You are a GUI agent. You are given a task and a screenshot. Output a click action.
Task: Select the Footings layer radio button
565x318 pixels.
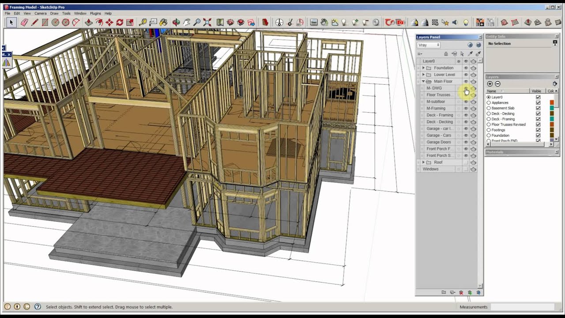[x=489, y=130]
